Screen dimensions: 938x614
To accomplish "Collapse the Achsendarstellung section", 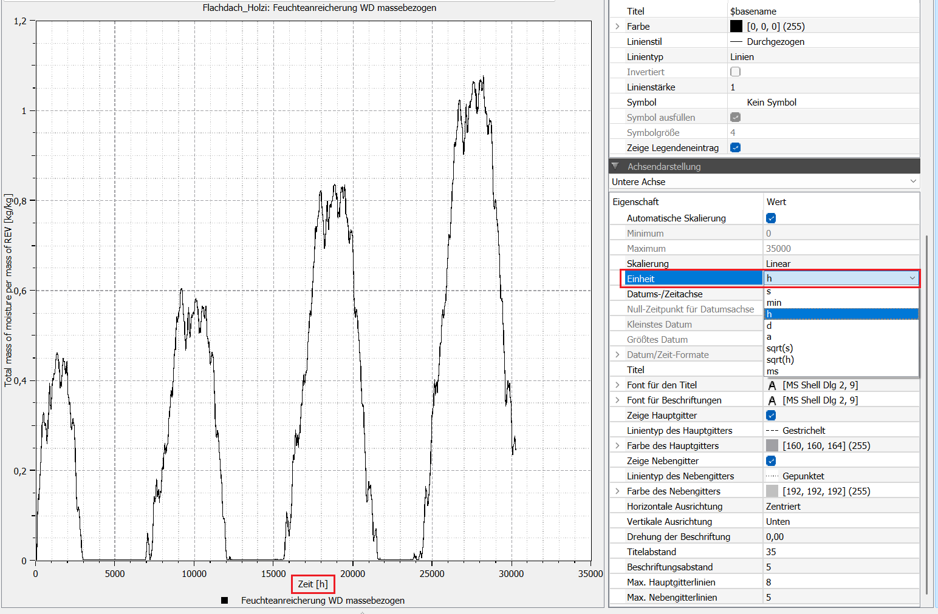I will tap(615, 166).
